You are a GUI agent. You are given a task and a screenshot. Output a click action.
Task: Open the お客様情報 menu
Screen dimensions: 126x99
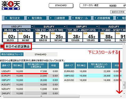click(103, 18)
